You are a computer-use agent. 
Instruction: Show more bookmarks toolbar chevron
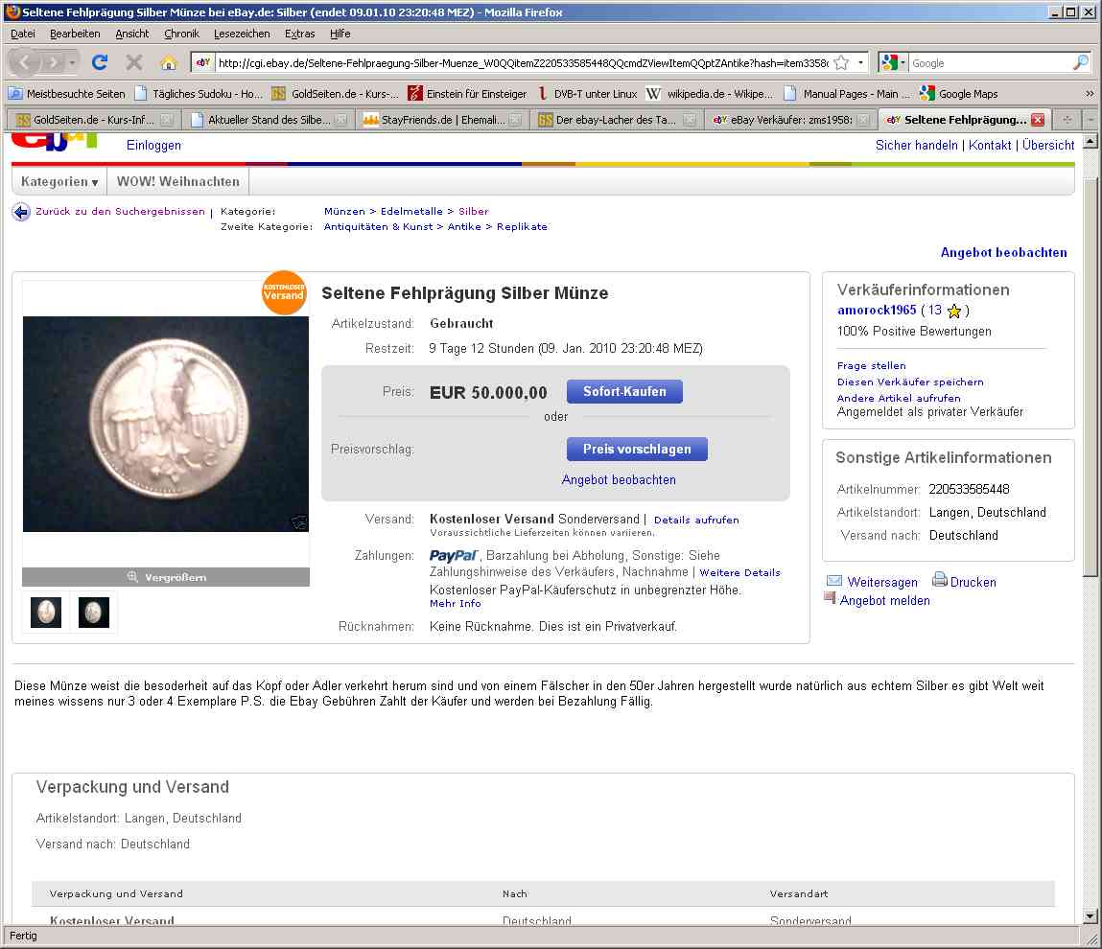[x=1090, y=94]
